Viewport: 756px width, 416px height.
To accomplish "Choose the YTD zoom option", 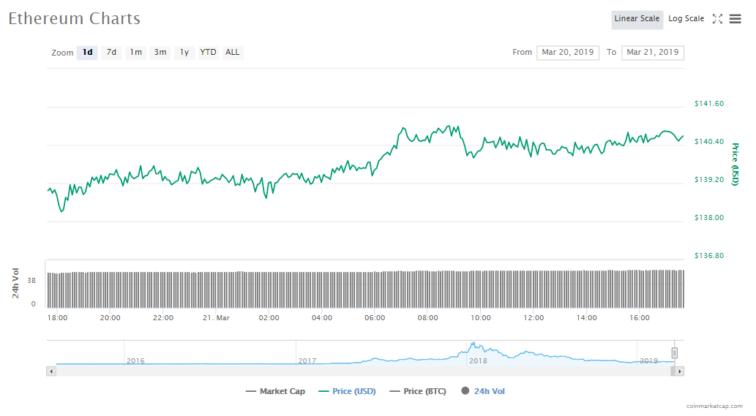I will point(209,53).
